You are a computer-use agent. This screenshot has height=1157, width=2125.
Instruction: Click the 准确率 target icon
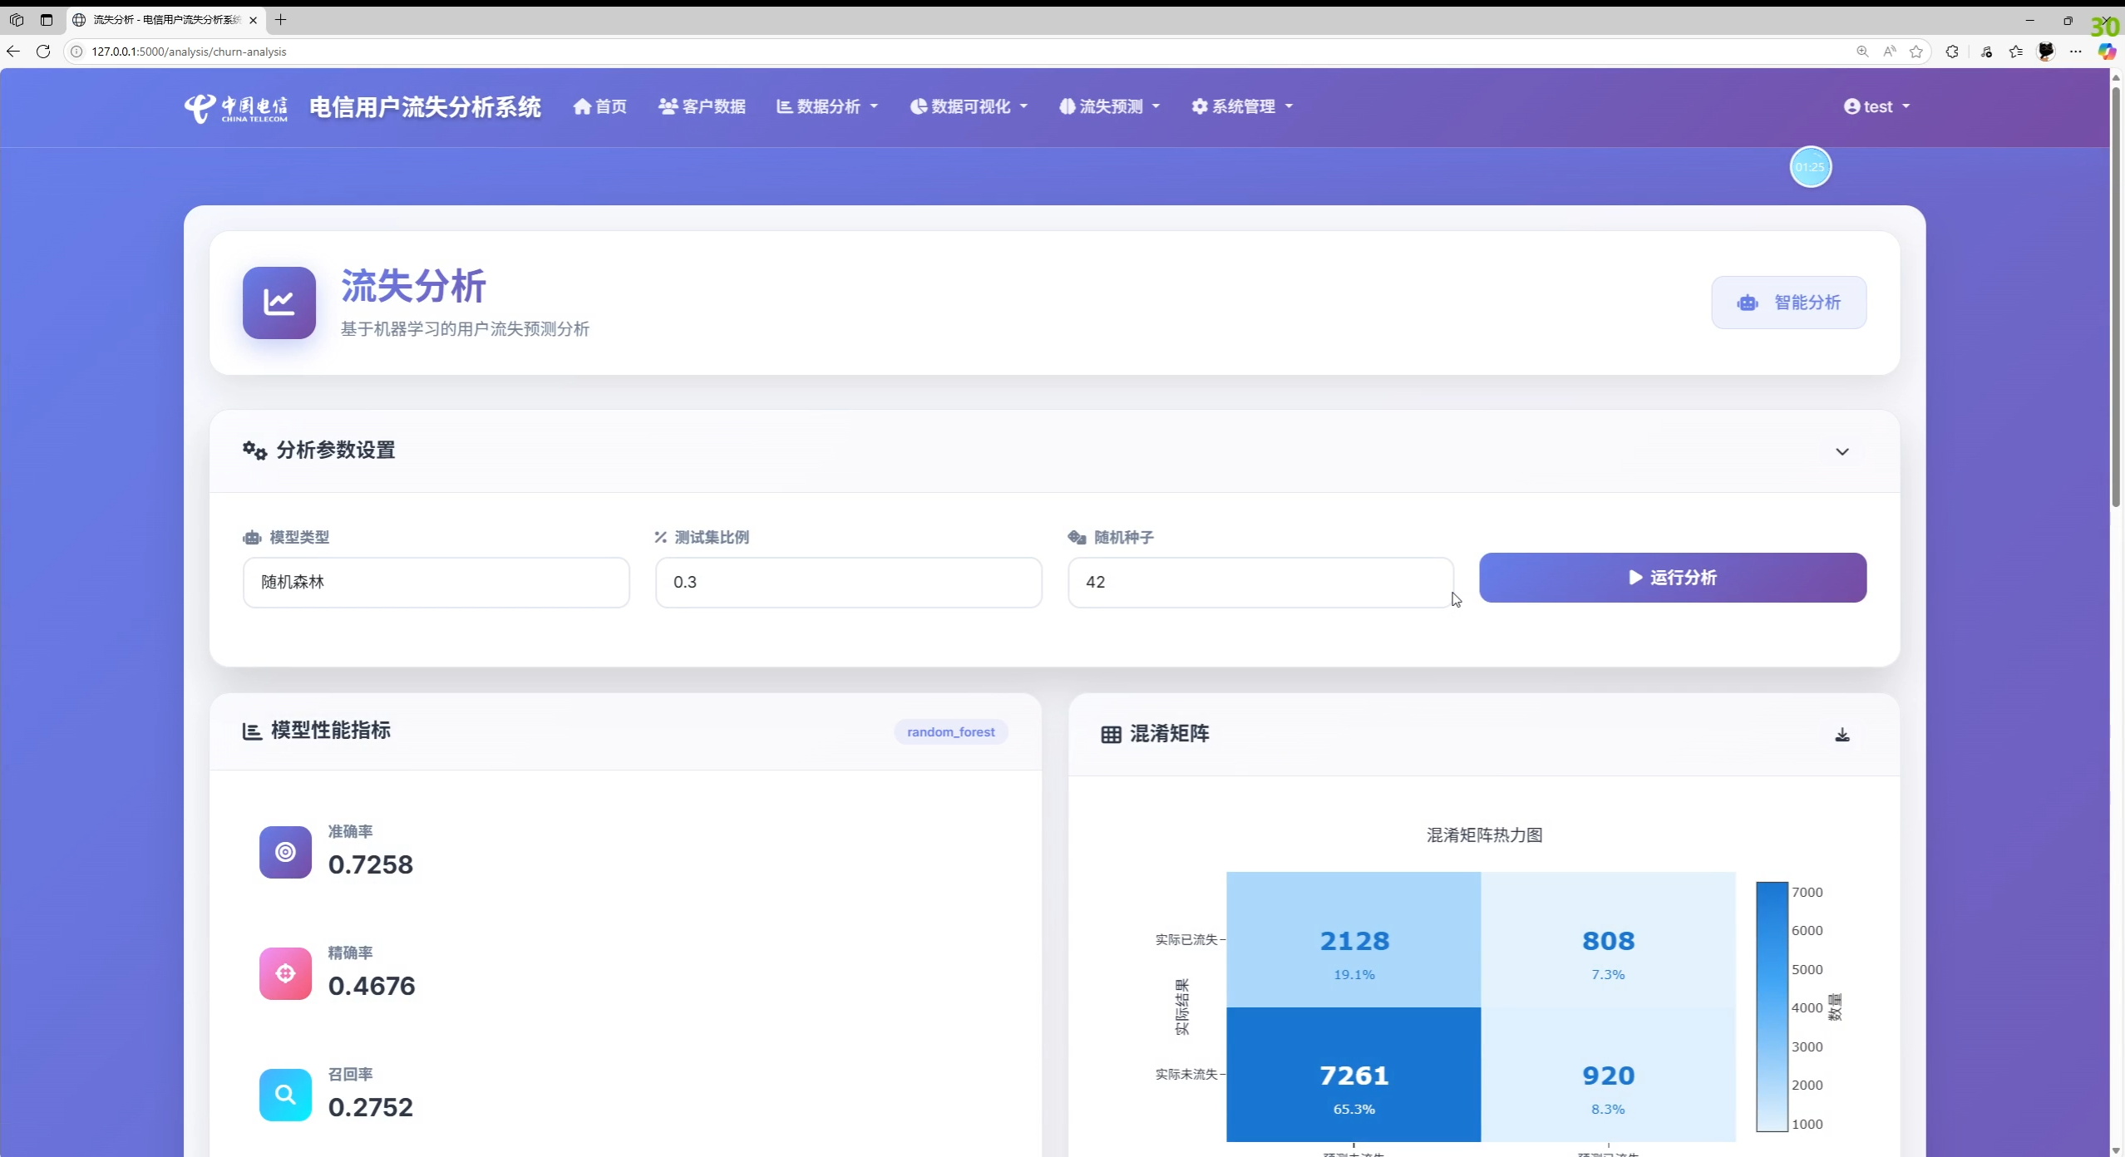(285, 852)
